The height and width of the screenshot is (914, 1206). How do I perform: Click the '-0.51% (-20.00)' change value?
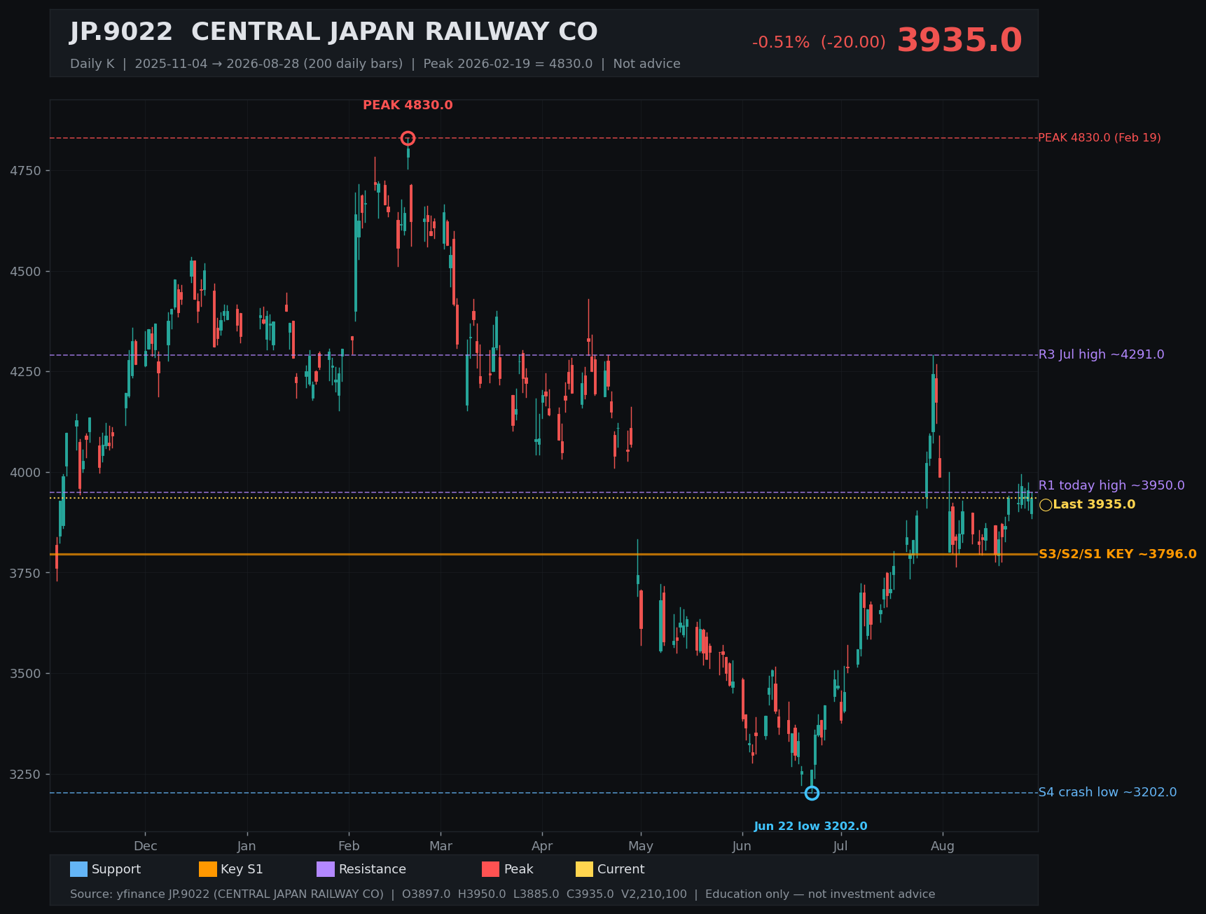click(x=819, y=43)
